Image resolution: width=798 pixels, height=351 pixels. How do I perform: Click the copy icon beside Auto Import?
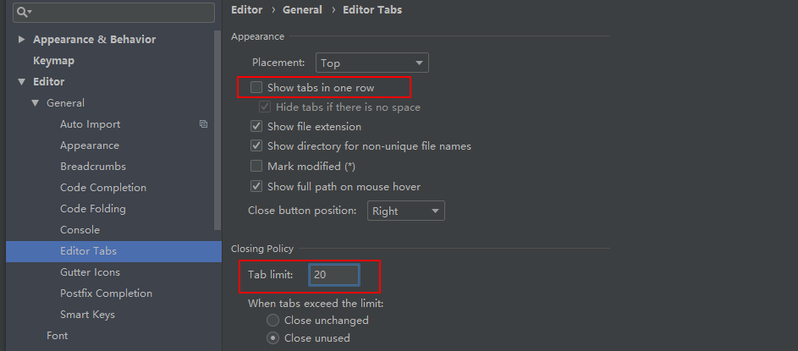click(203, 124)
